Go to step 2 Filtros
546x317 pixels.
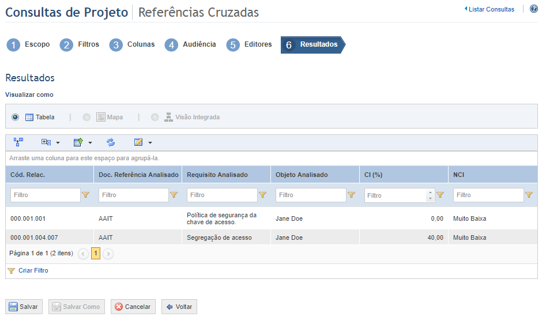click(x=80, y=44)
